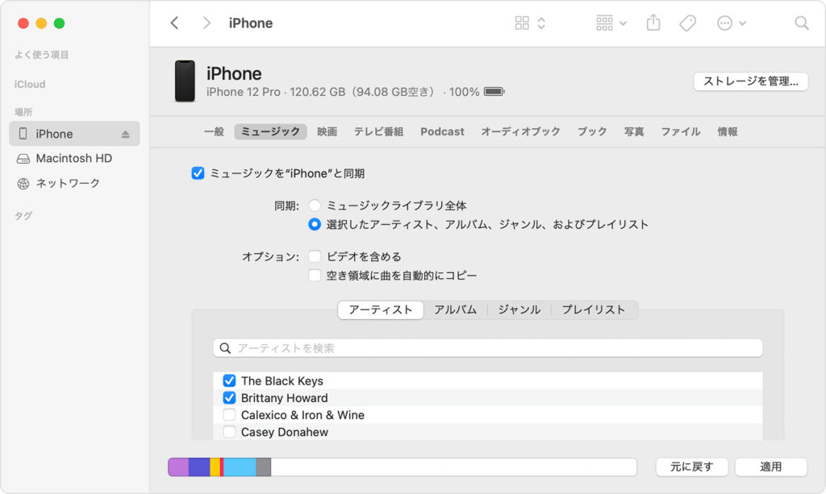Click the tag icon in toolbar
The image size is (826, 494).
tap(687, 23)
